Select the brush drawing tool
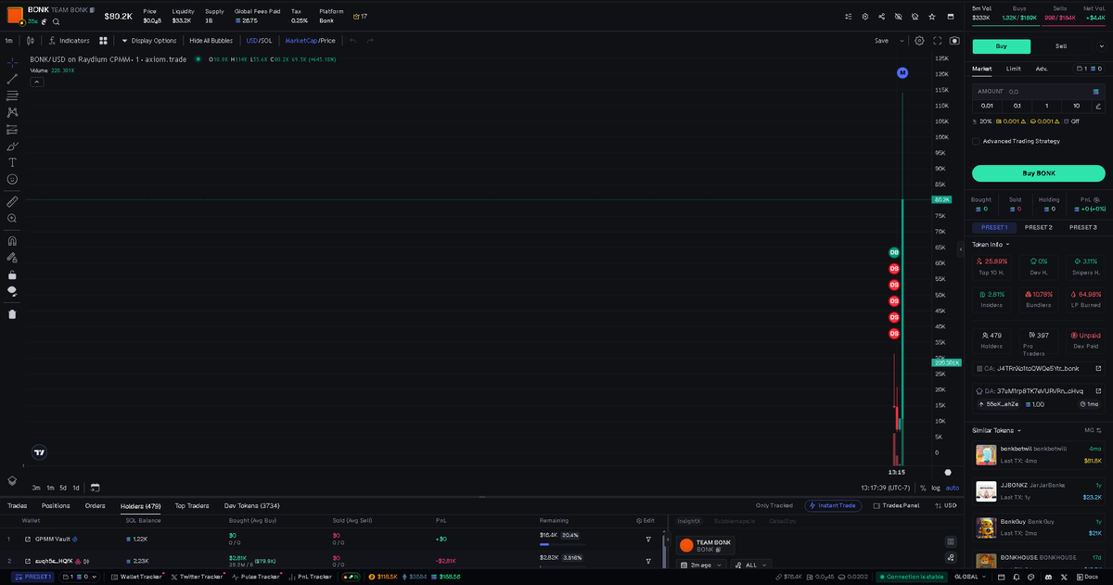1113x585 pixels. point(12,146)
